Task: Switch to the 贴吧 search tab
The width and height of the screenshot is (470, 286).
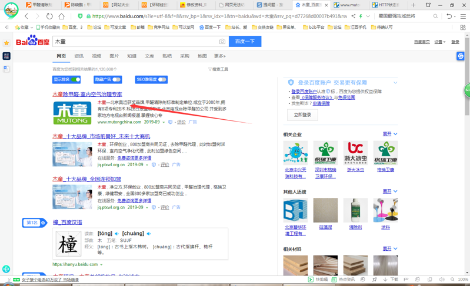Action: [x=167, y=56]
